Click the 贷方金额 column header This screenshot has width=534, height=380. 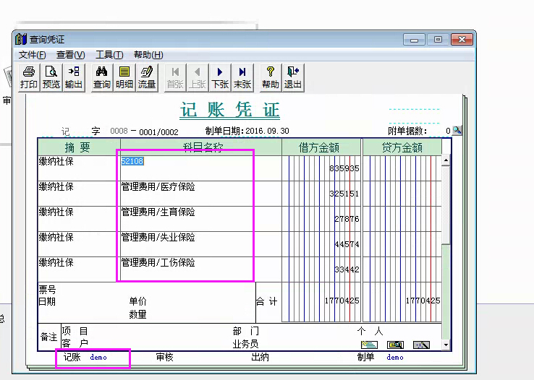[x=402, y=147]
